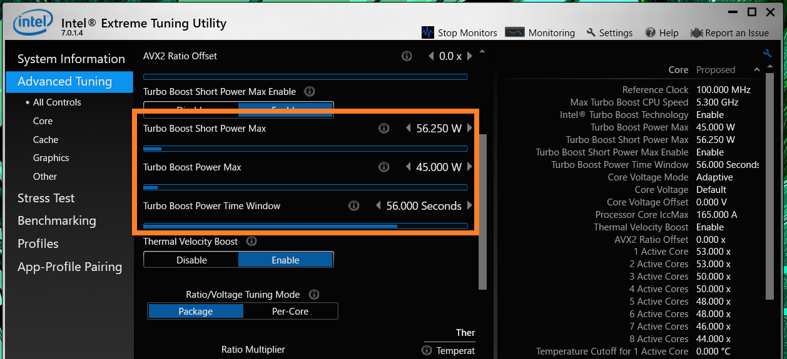The image size is (787, 359).
Task: Click scroll-up arrow of tuning panel
Action: (x=482, y=51)
